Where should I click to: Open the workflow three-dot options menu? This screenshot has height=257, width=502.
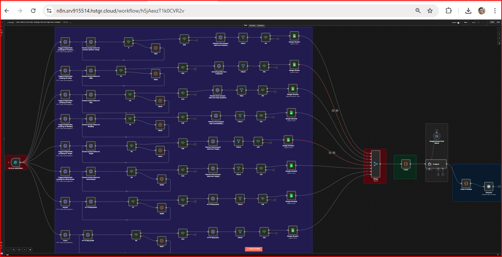point(483,23)
